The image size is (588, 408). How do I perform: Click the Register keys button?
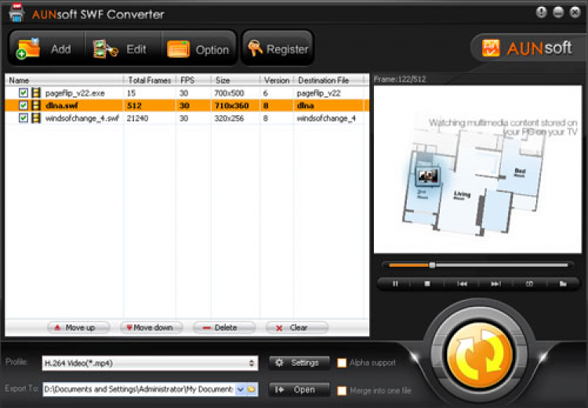(278, 49)
